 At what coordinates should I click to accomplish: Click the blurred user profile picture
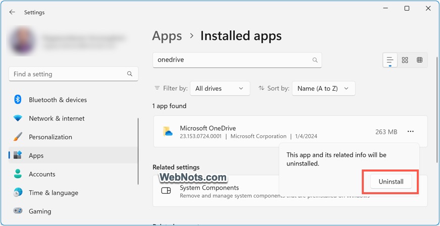[x=22, y=41]
